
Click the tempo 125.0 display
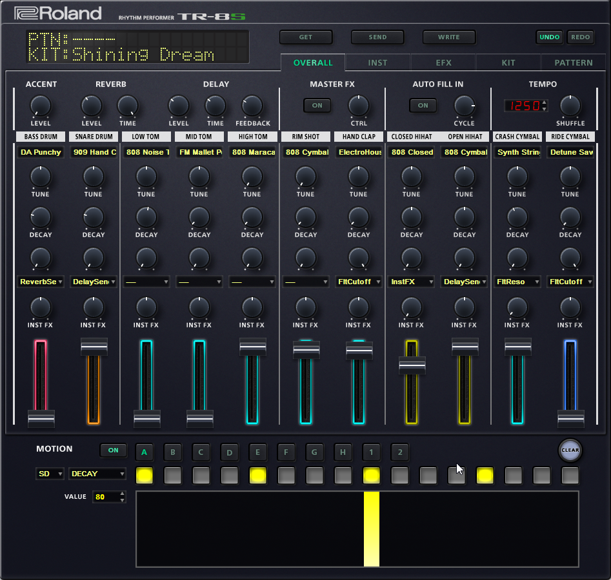pyautogui.click(x=525, y=106)
